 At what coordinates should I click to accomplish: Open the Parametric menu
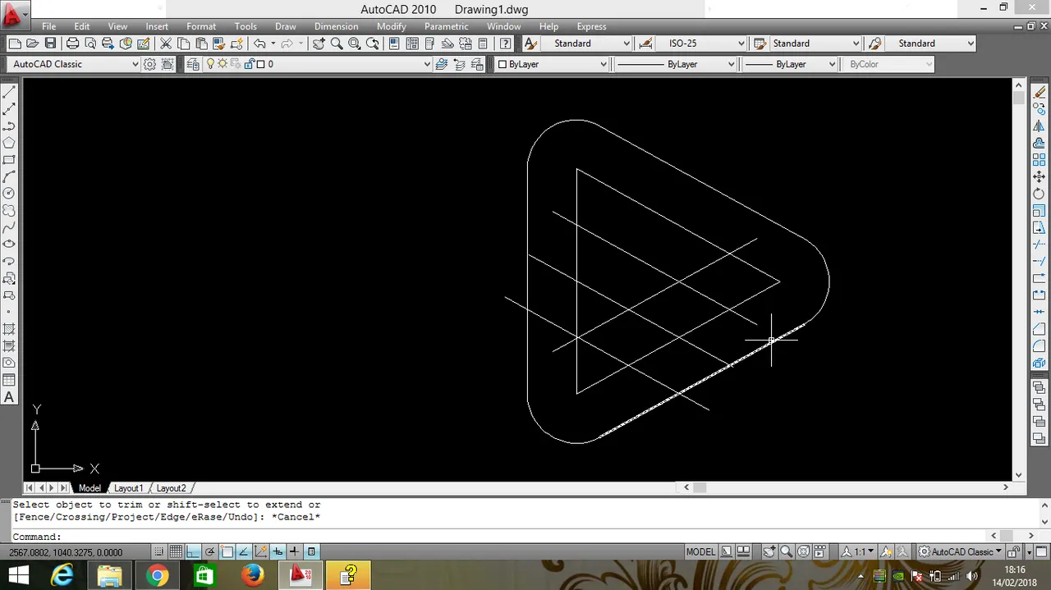tap(447, 26)
